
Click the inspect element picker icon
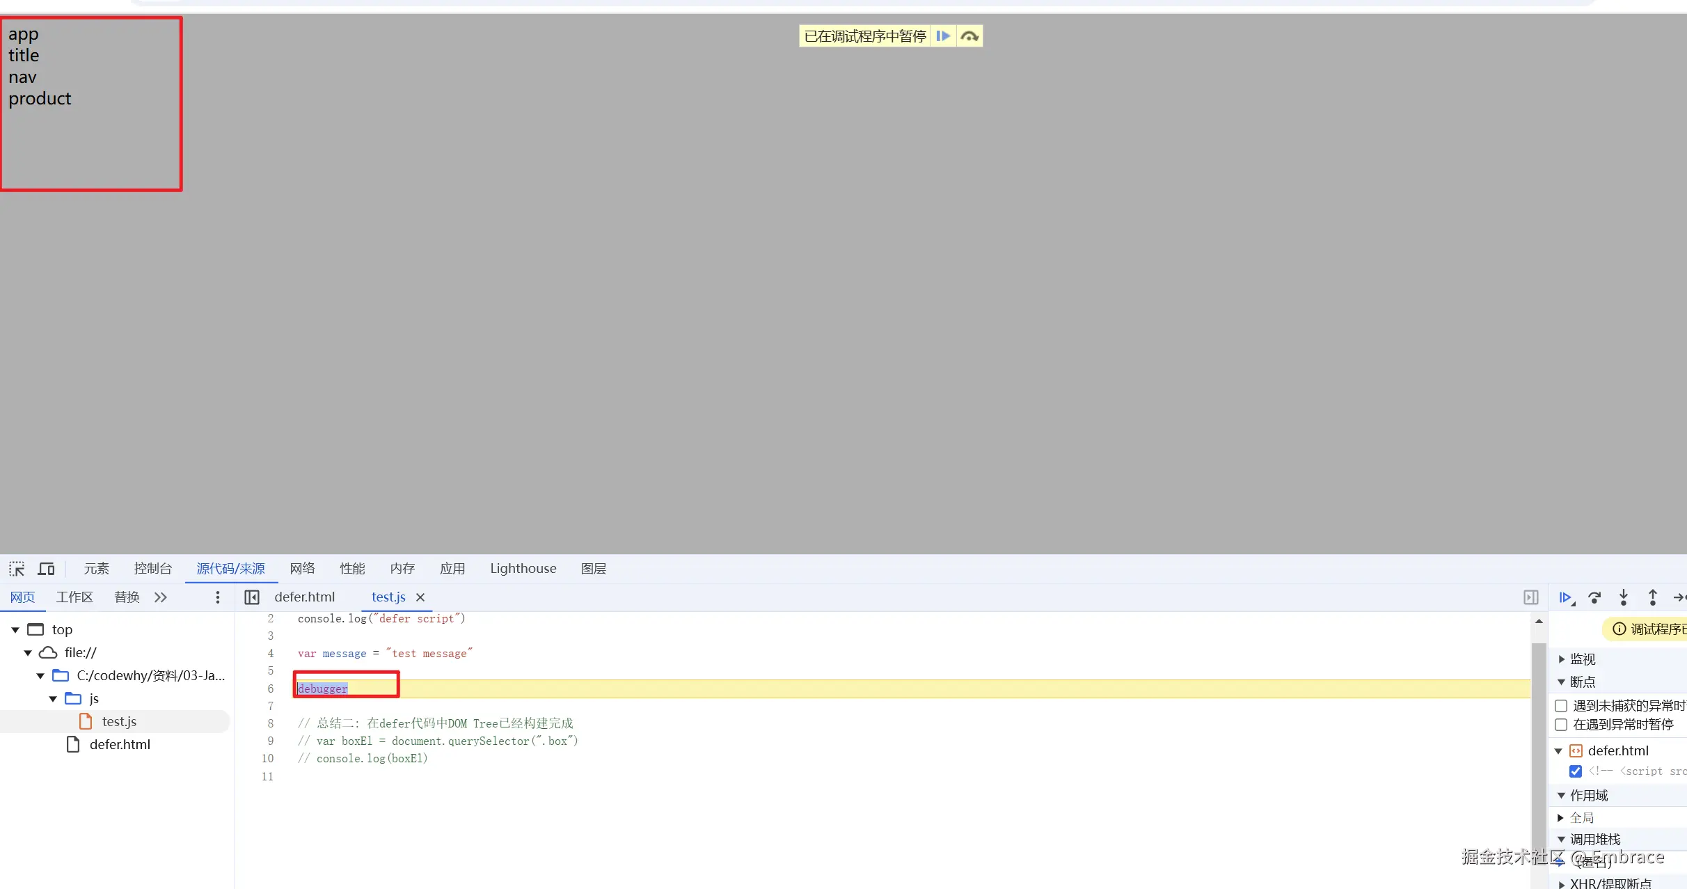tap(17, 569)
